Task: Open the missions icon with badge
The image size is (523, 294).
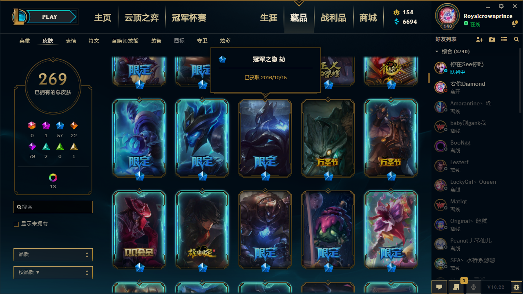Action: point(456,287)
